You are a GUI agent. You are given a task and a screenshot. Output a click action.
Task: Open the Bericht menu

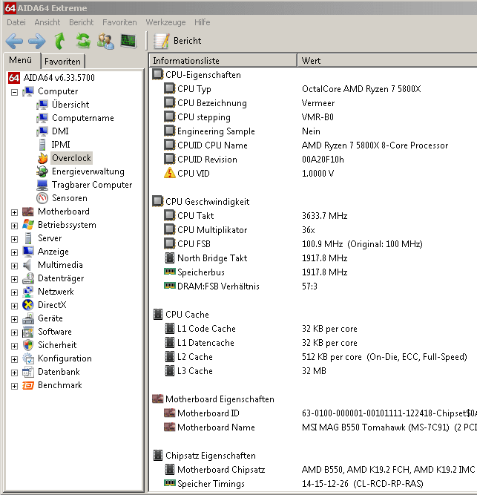[82, 22]
